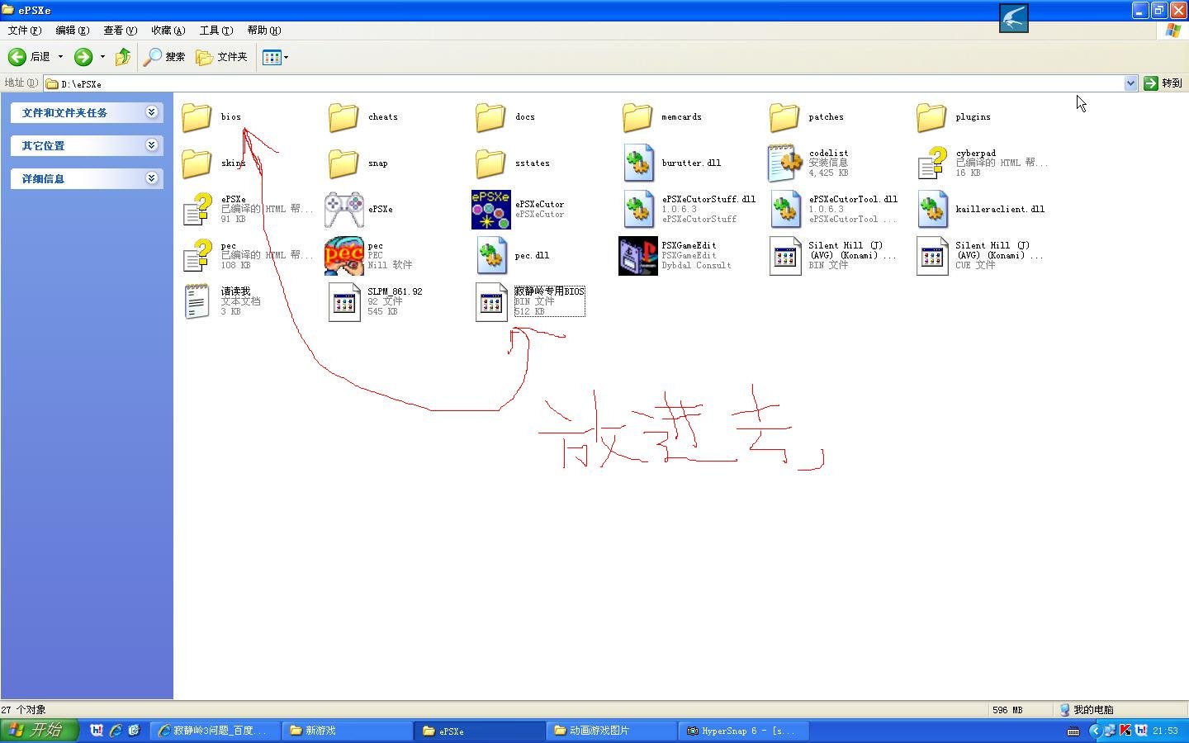This screenshot has width=1189, height=743.
Task: Click the Search toolbar button
Action: click(164, 57)
